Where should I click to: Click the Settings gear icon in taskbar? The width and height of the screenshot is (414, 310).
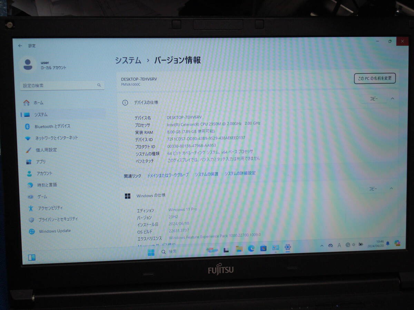point(288,247)
